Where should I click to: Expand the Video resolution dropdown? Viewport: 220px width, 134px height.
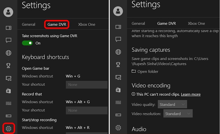click(178, 113)
